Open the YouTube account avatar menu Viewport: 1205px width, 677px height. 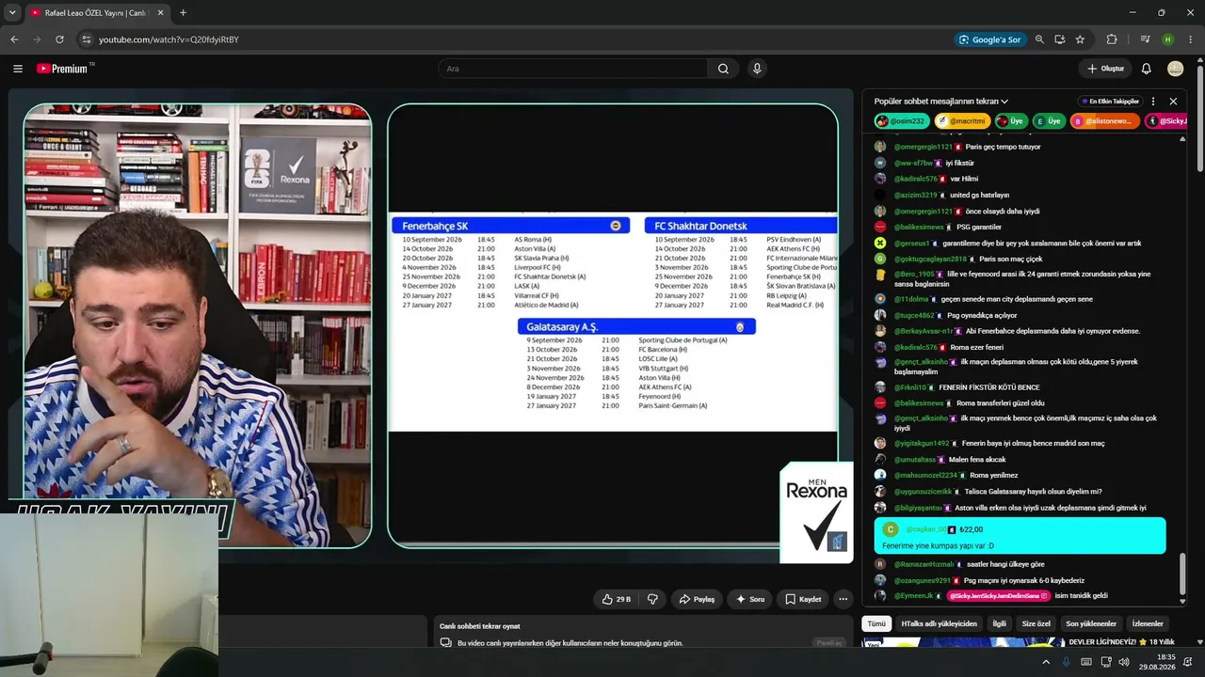click(x=1175, y=69)
